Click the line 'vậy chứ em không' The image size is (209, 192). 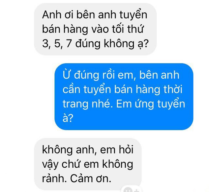[88, 165]
